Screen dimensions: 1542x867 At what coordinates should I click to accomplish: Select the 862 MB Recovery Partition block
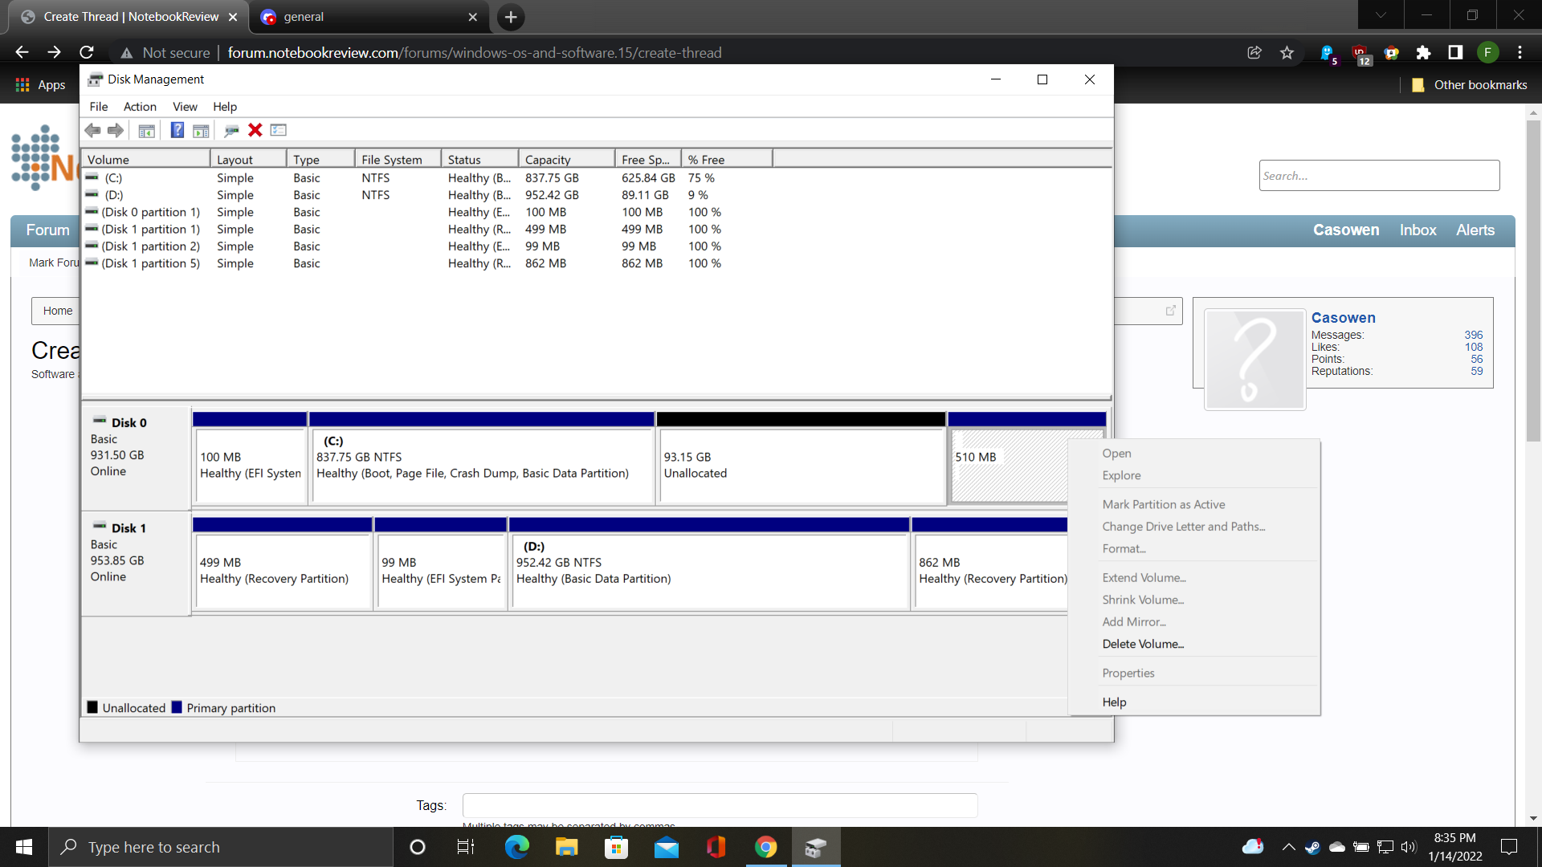(x=990, y=564)
